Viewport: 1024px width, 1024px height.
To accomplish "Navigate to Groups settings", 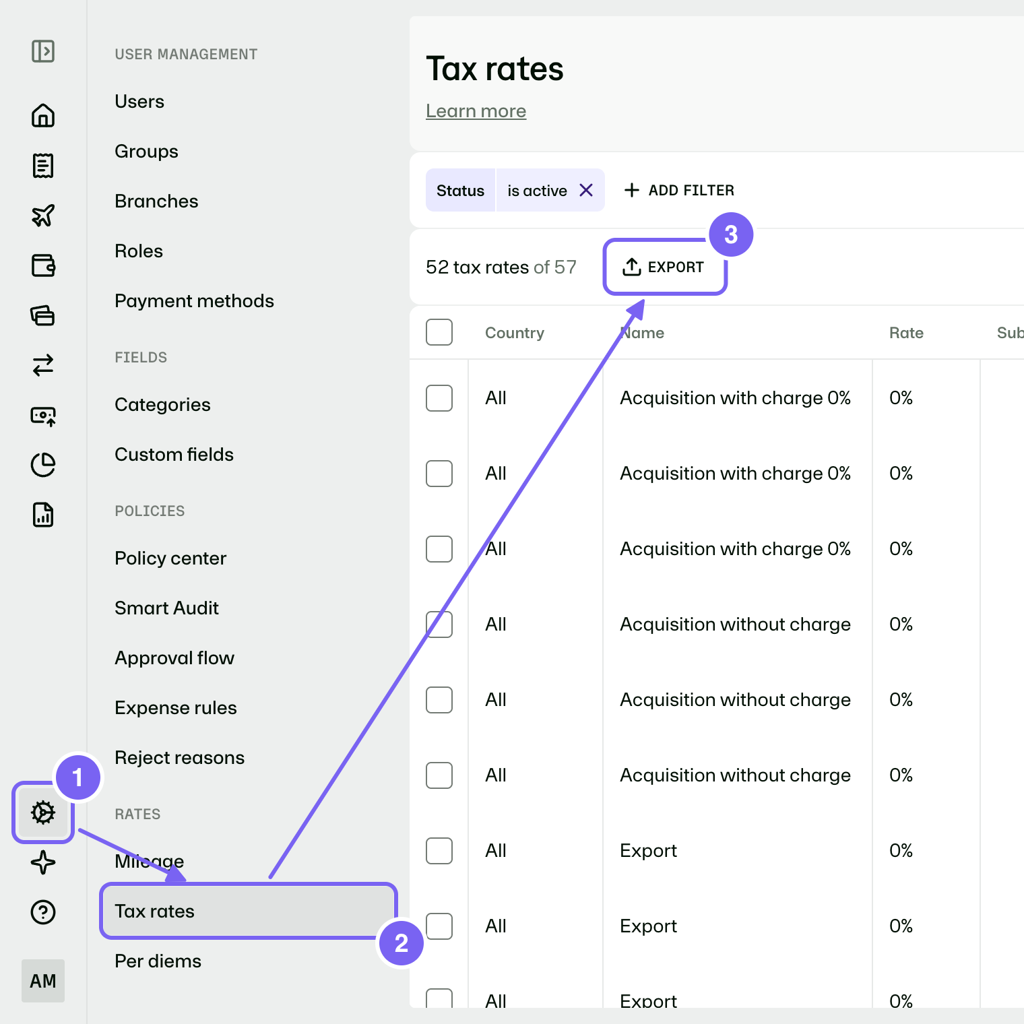I will pos(146,151).
